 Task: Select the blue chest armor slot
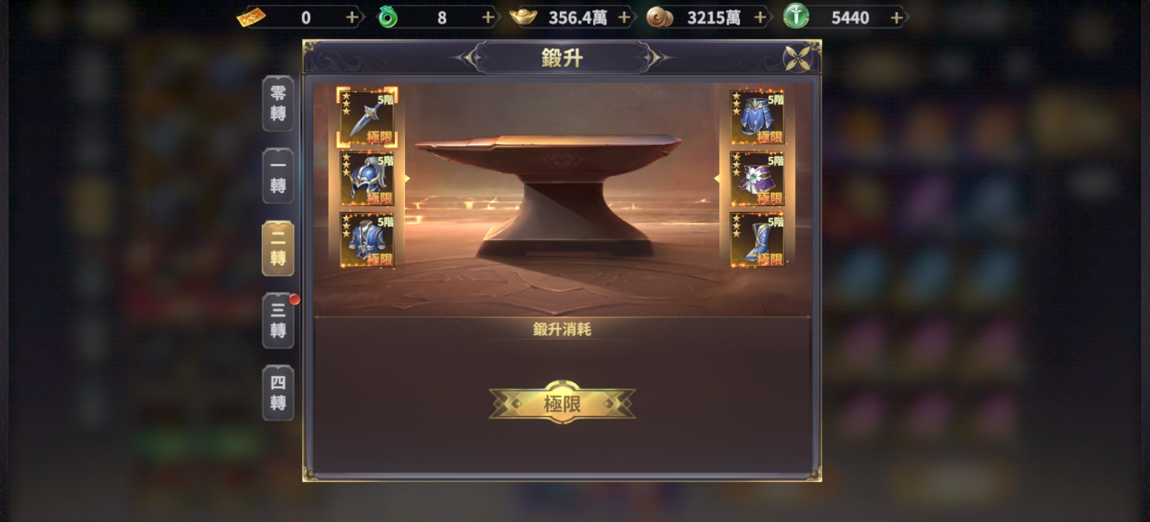(367, 240)
